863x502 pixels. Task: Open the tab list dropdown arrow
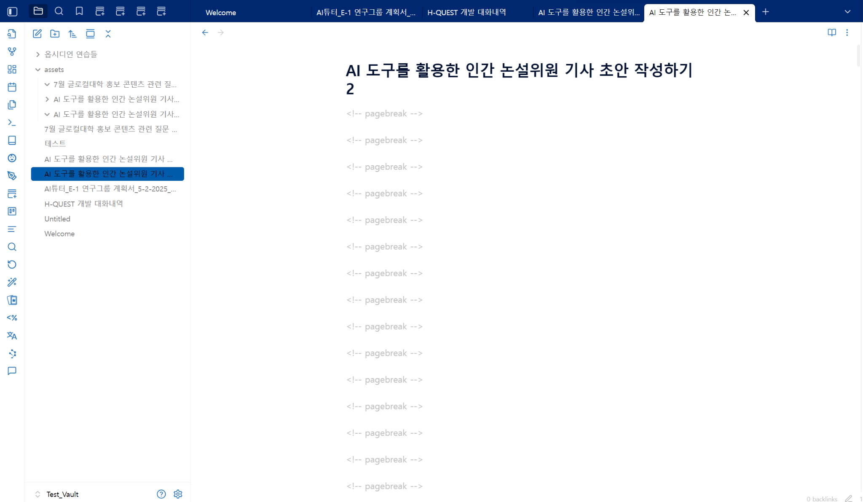847,12
